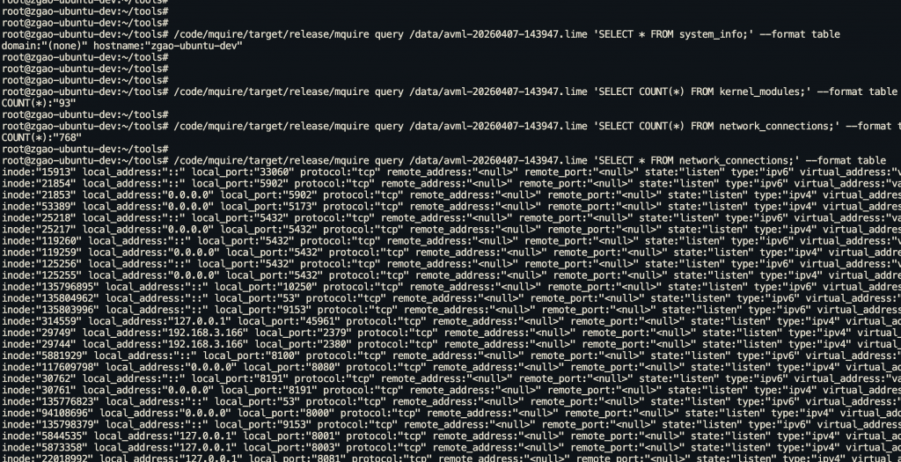Image resolution: width=901 pixels, height=462 pixels.
Task: Click the row with inode "15913"
Action: (450, 172)
